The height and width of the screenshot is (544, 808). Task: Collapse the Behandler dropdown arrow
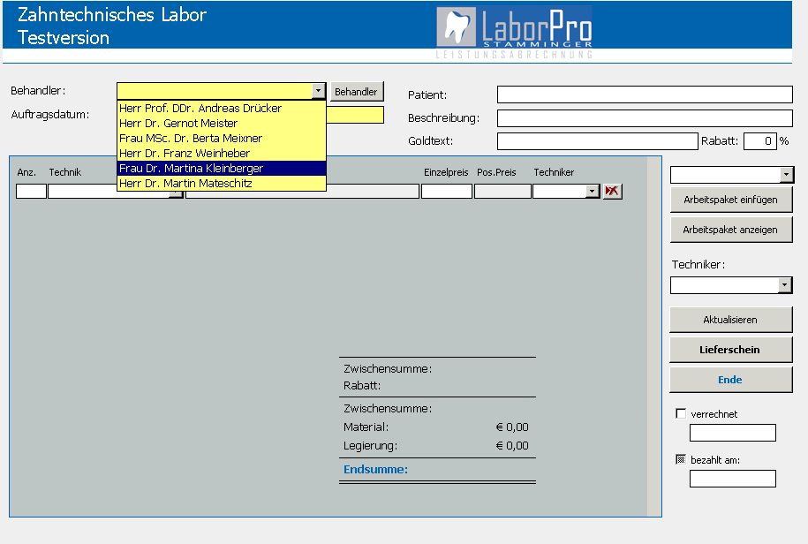tap(319, 91)
